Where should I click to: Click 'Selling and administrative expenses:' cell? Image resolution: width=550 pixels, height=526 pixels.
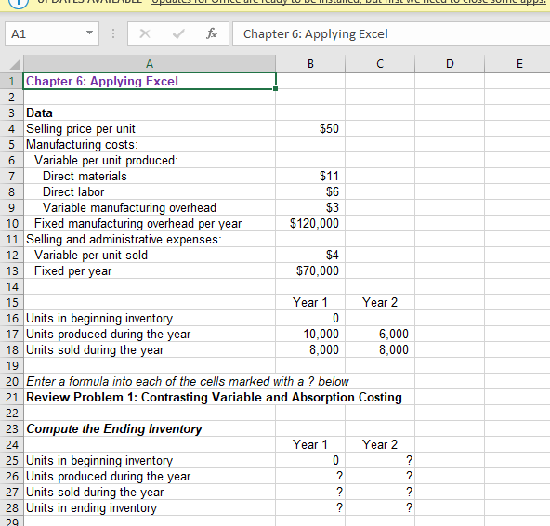[x=150, y=239]
